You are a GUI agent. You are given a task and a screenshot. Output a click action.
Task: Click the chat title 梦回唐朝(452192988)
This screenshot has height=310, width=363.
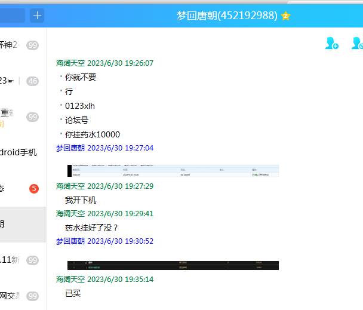tap(226, 16)
